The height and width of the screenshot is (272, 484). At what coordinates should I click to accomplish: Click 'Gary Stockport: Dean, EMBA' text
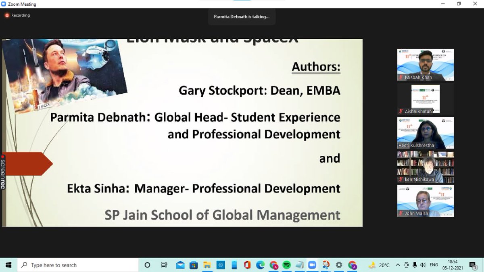tap(259, 90)
